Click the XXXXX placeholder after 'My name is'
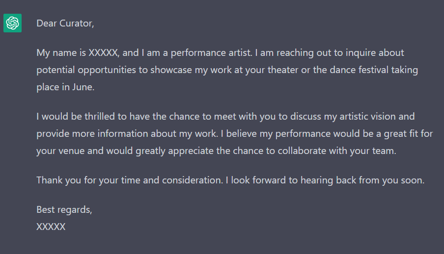The height and width of the screenshot is (254, 444). (103, 53)
